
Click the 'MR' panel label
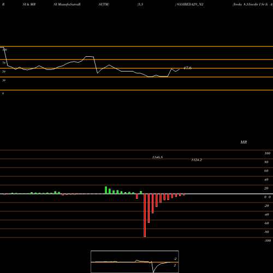244,142
